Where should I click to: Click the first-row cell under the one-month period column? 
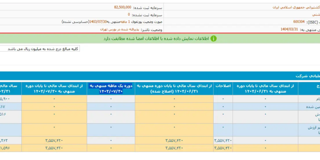111,99
